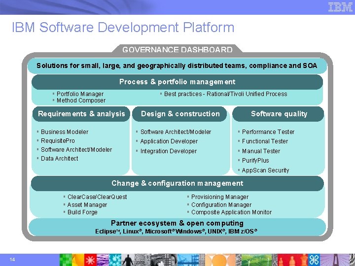Select the 'Process & portfolio management' header

tap(177, 82)
